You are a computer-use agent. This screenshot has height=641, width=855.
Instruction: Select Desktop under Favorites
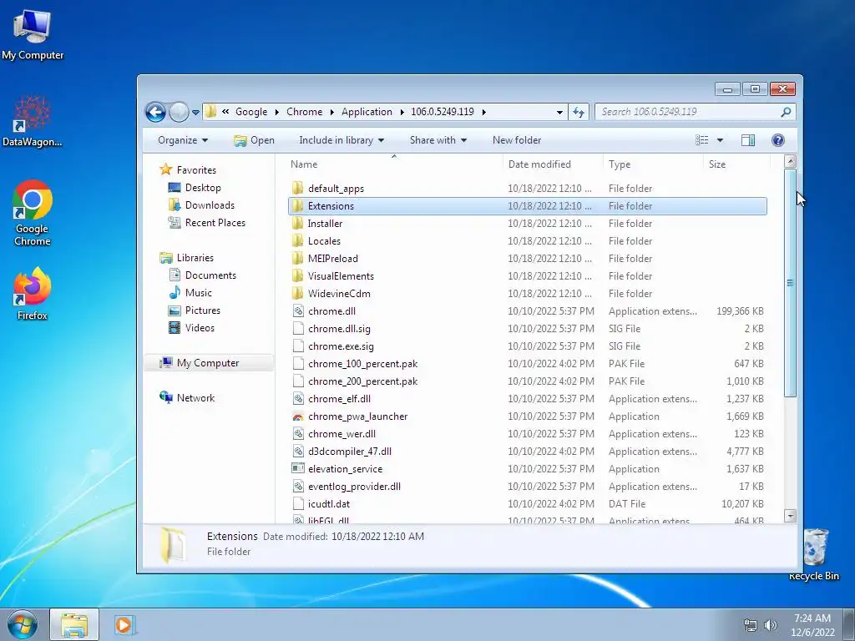click(x=195, y=188)
